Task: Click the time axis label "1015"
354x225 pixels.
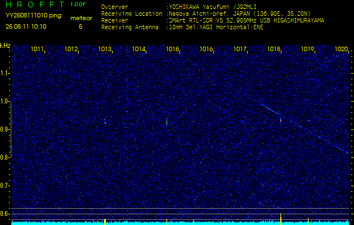Action: pos(172,49)
